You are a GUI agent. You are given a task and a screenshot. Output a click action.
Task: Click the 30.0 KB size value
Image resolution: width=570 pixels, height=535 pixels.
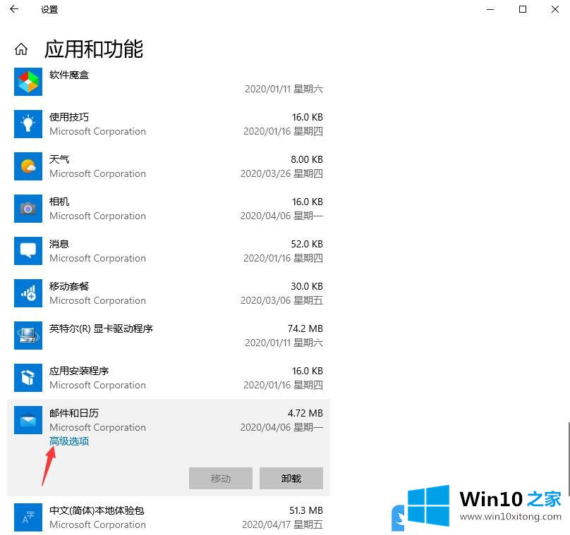click(x=307, y=286)
